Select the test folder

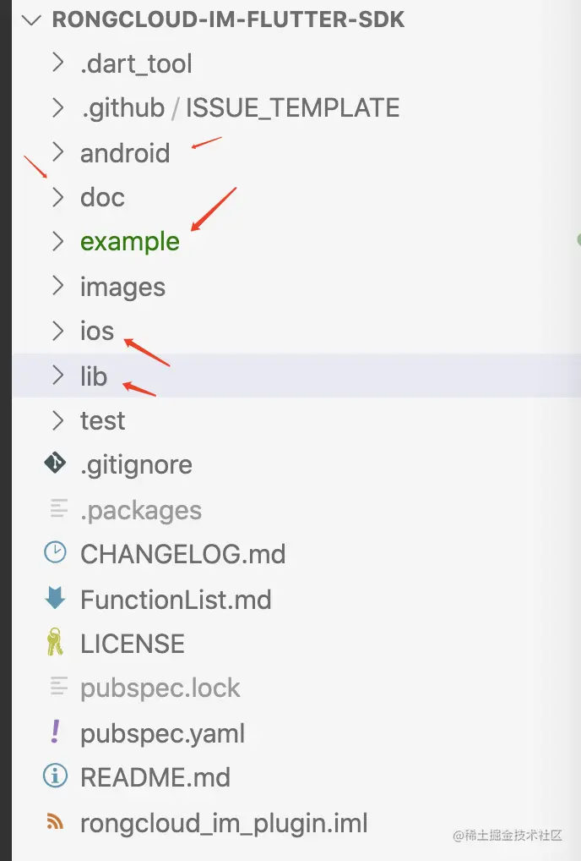coord(102,420)
